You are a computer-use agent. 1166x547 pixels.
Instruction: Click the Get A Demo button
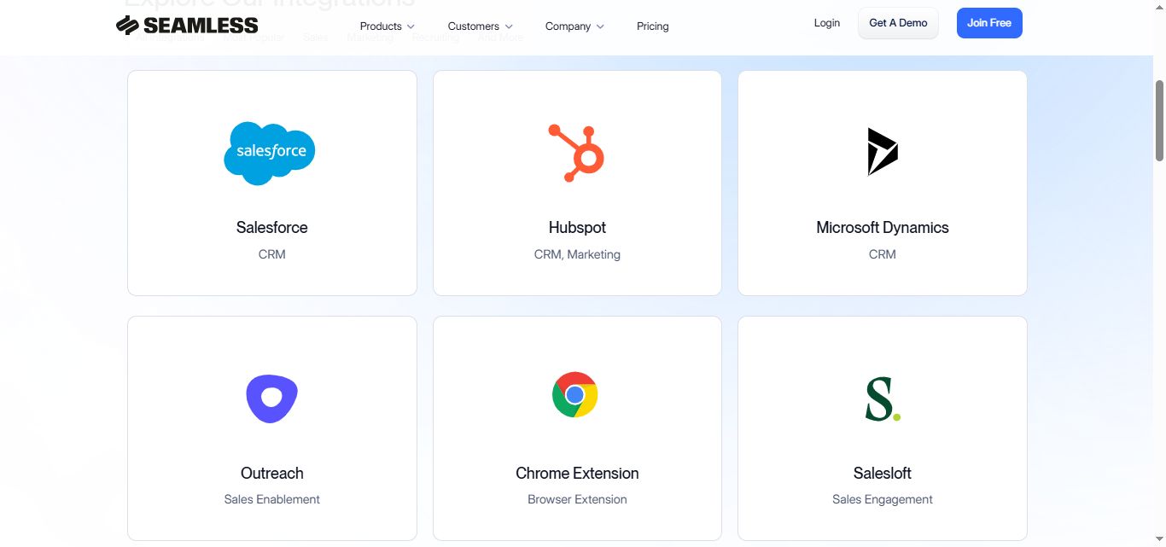898,23
